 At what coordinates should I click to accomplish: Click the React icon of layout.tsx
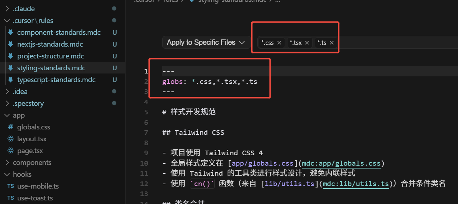point(10,139)
